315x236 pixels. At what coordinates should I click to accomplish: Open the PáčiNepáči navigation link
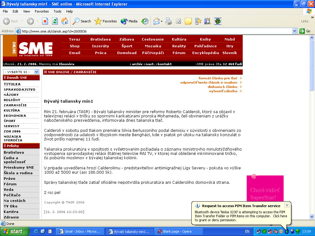[153, 53]
